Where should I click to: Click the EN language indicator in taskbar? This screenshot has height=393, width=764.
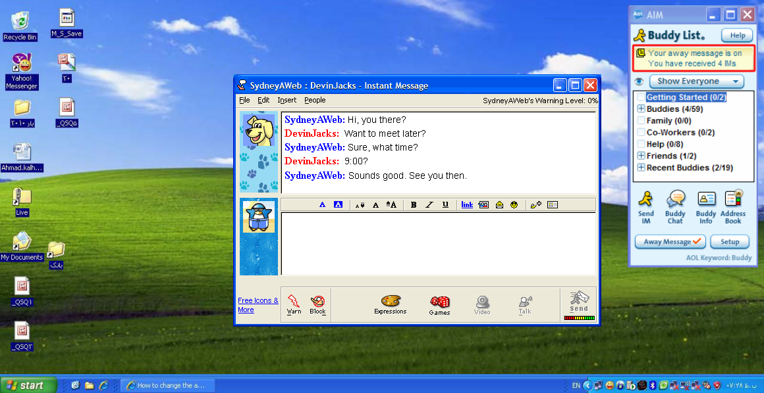(576, 385)
